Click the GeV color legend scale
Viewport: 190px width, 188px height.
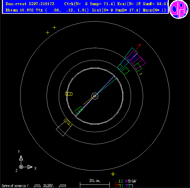pos(126,183)
